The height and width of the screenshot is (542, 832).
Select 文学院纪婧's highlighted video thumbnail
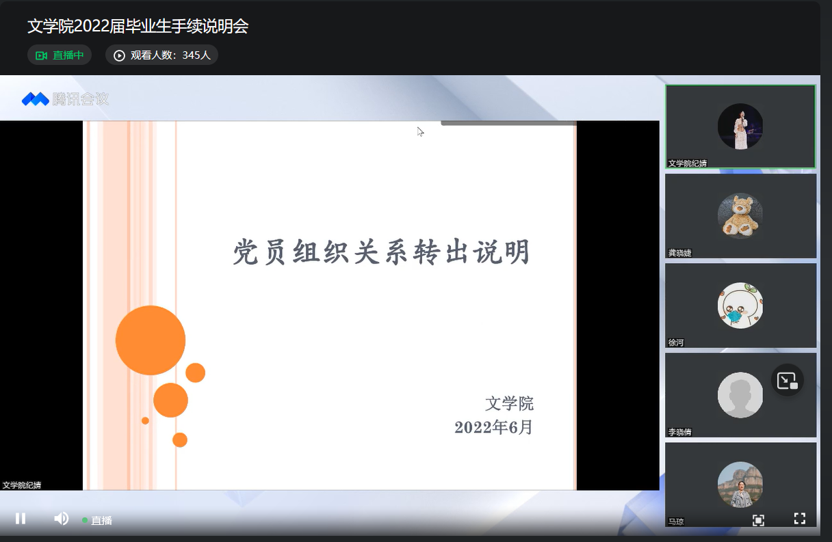point(740,126)
